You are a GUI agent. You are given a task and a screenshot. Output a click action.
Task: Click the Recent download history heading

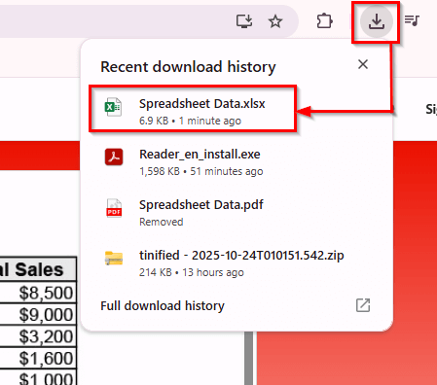click(x=188, y=67)
